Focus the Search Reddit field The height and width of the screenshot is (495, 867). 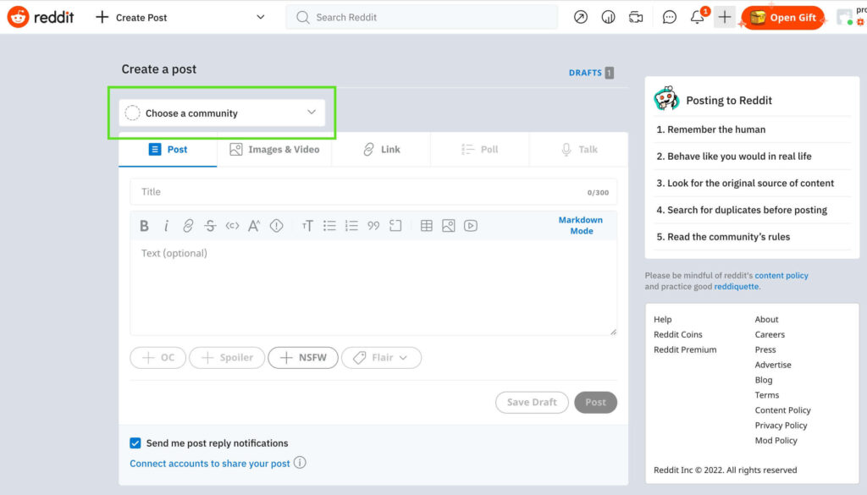click(422, 17)
